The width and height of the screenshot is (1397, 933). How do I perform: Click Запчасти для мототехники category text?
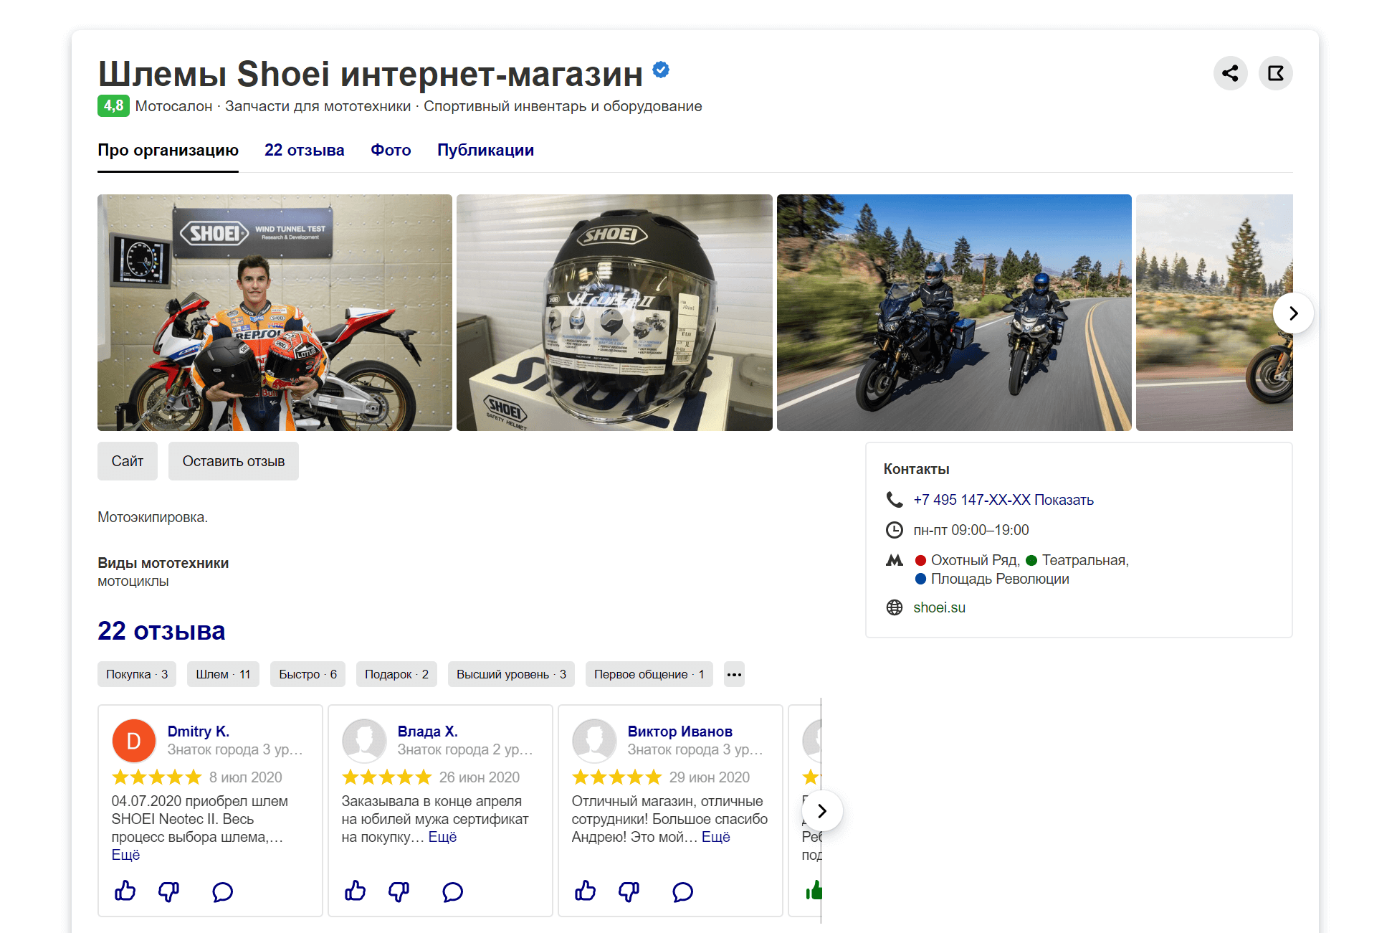coord(318,106)
